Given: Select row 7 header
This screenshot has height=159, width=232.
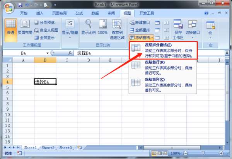Looking at the screenshot, I should click(x=7, y=98).
